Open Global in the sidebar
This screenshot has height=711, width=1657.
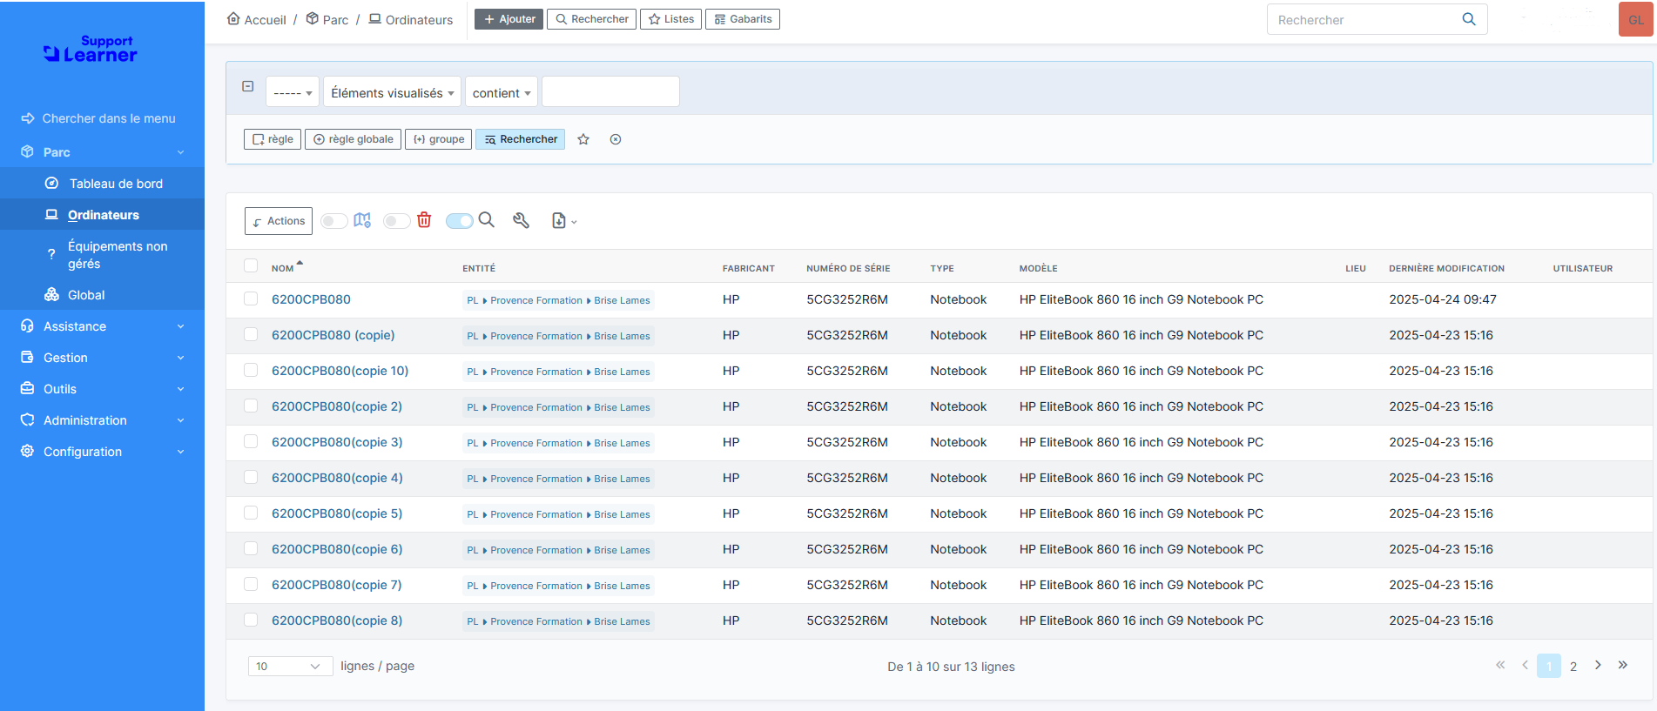102,295
